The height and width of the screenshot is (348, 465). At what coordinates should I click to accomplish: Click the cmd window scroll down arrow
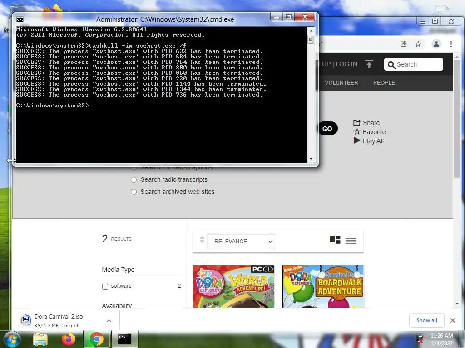[311, 159]
